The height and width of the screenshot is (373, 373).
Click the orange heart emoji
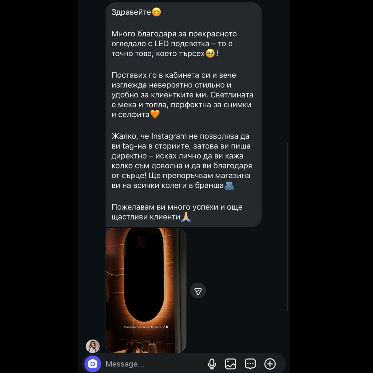point(155,114)
